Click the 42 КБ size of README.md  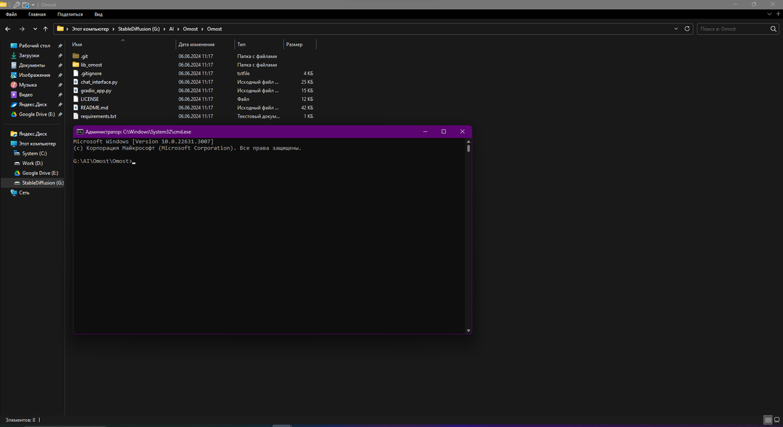pyautogui.click(x=307, y=107)
